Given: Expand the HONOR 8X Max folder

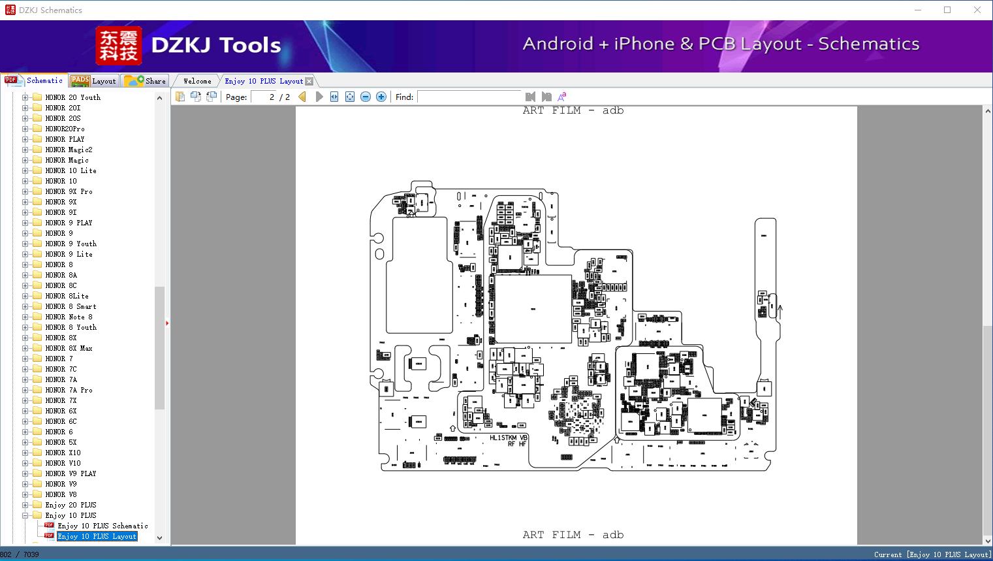Looking at the screenshot, I should click(x=25, y=348).
